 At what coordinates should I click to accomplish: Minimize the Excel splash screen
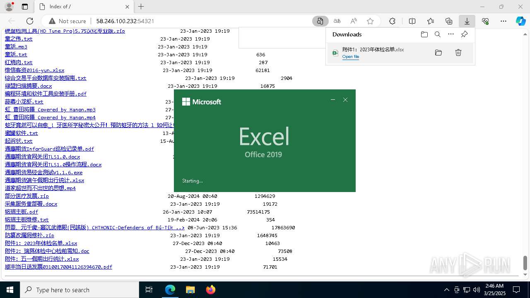click(x=332, y=100)
